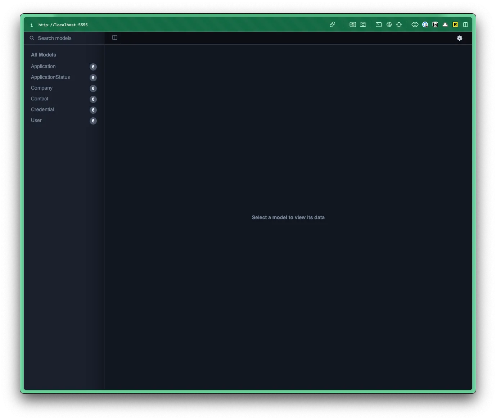The height and width of the screenshot is (420, 496).
Task: Click the globe icon in browser toolbar
Action: (x=389, y=24)
